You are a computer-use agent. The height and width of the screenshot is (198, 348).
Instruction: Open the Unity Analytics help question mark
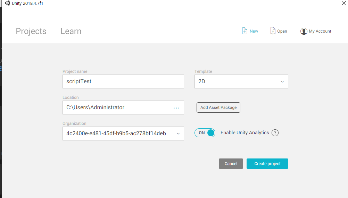tap(275, 133)
